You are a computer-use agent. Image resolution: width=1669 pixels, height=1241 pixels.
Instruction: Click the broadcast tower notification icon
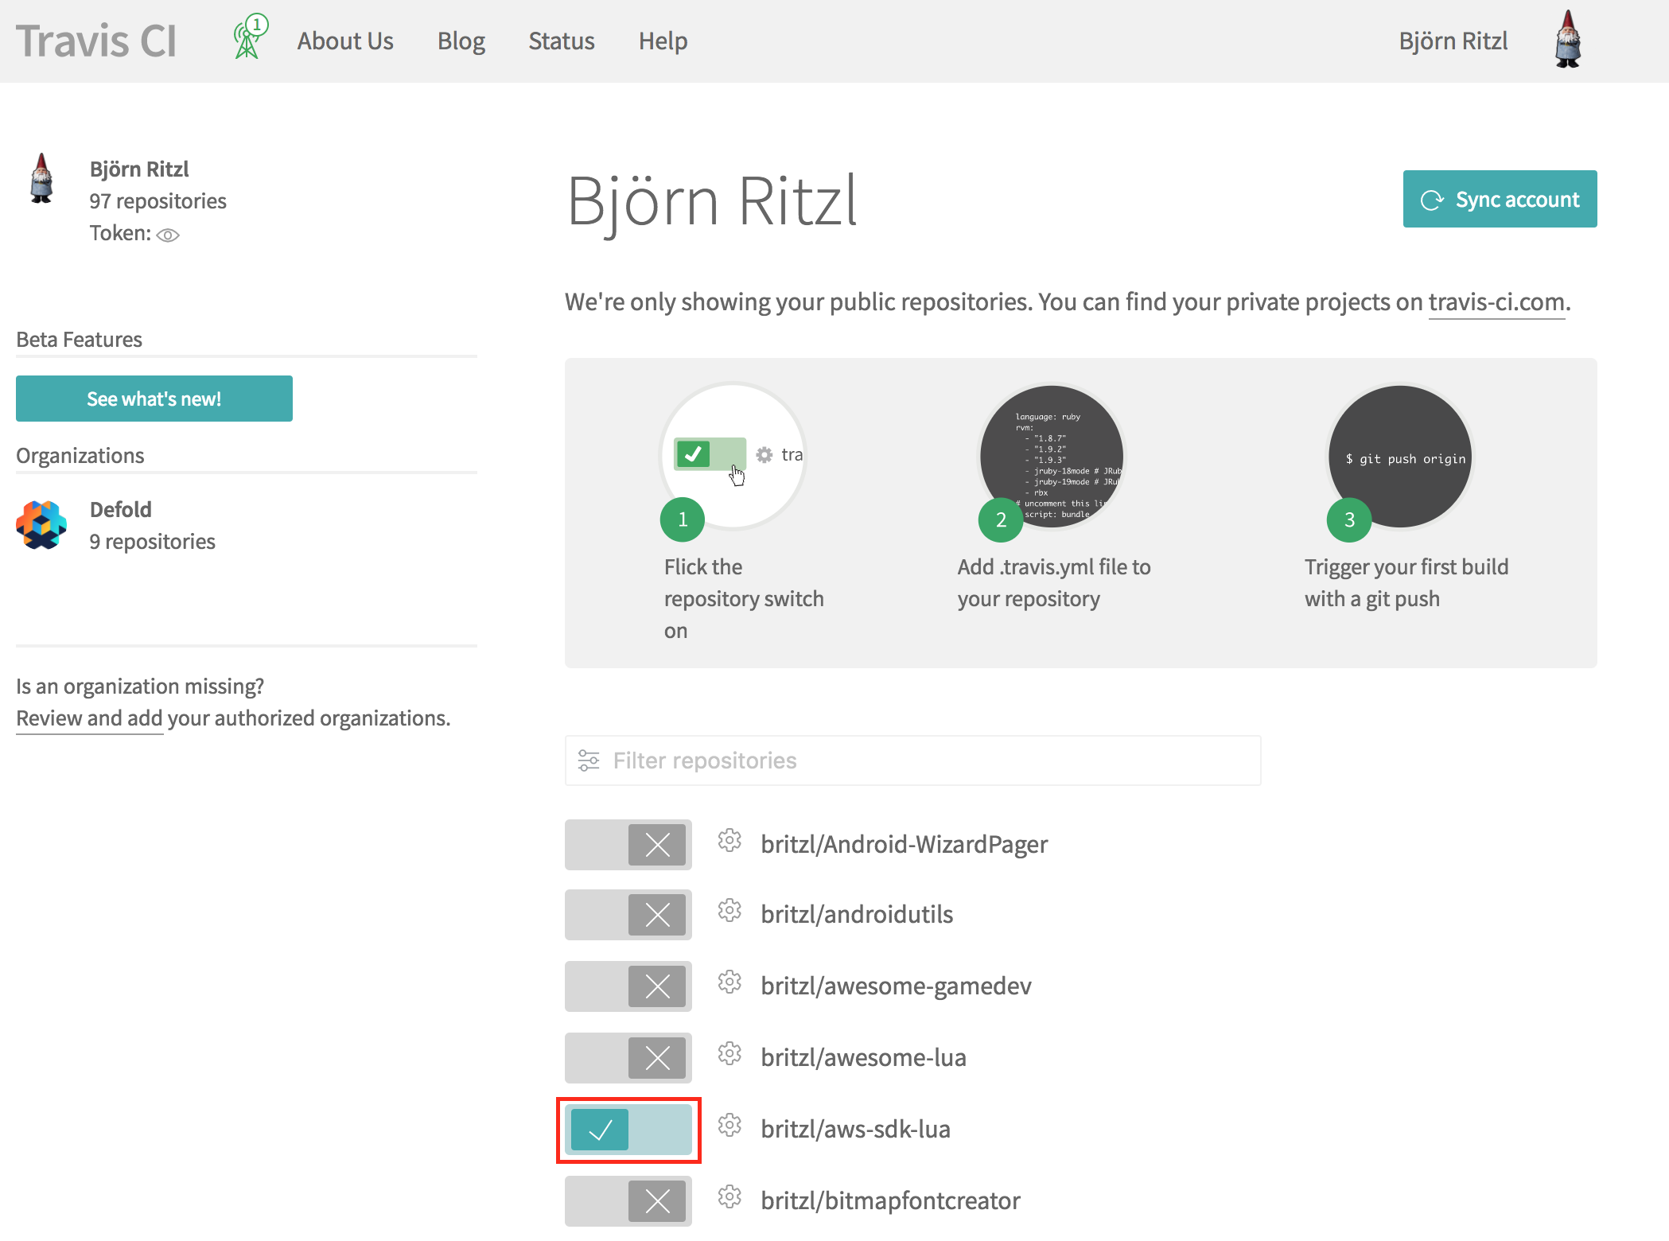(249, 38)
